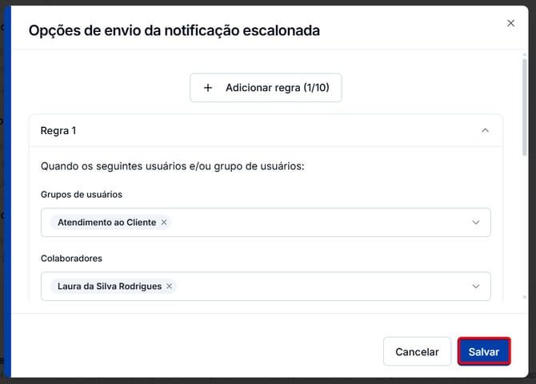This screenshot has height=384, width=536.
Task: Click the Cancelar button
Action: 417,351
